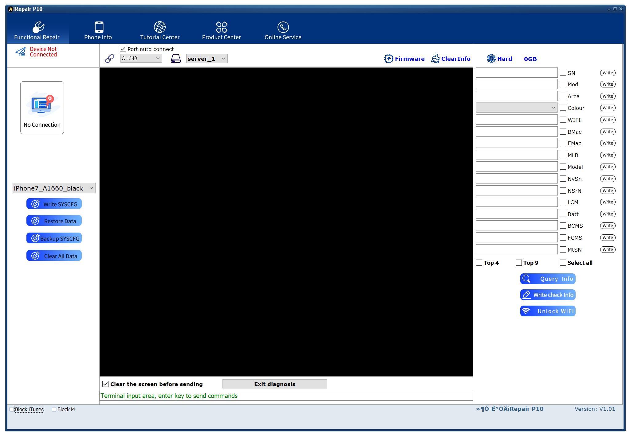The width and height of the screenshot is (630, 436).
Task: Click the Backup SYSCFG button
Action: pyautogui.click(x=54, y=238)
